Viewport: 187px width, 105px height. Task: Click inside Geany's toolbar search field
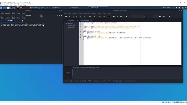click(x=137, y=17)
